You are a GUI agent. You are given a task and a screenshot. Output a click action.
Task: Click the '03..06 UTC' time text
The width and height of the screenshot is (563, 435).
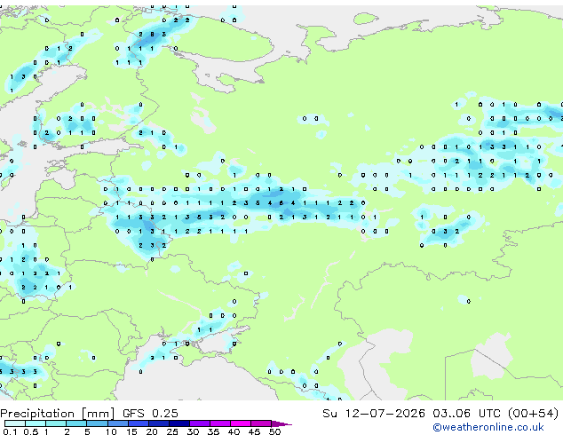click(466, 414)
